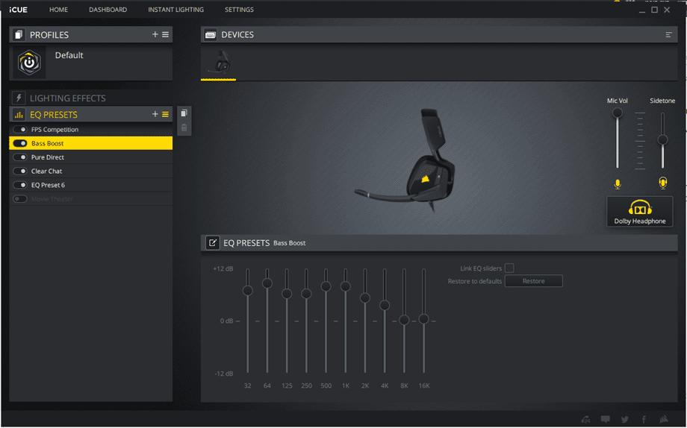Toggle the EQ Preset 6 switch

[x=20, y=185]
